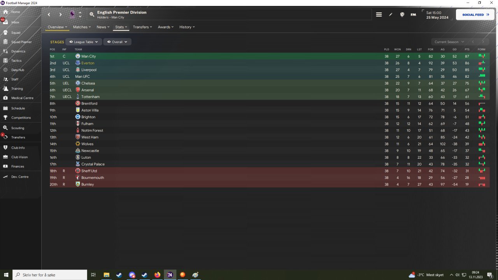Screen dimensions: 498x280
Task: Open the Everton club link
Action: pyautogui.click(x=88, y=63)
